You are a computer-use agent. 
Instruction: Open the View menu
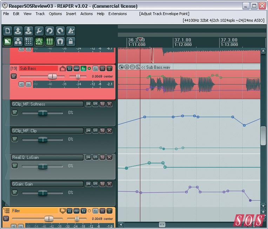pos(27,14)
